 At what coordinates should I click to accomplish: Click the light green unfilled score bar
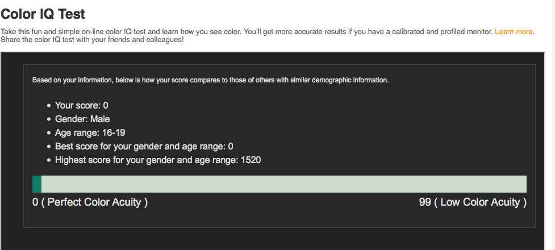pyautogui.click(x=284, y=184)
